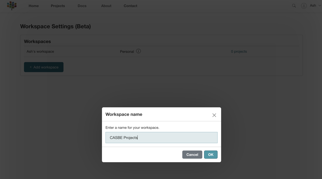The height and width of the screenshot is (179, 322).
Task: Open the Contact page
Action: coord(130,6)
